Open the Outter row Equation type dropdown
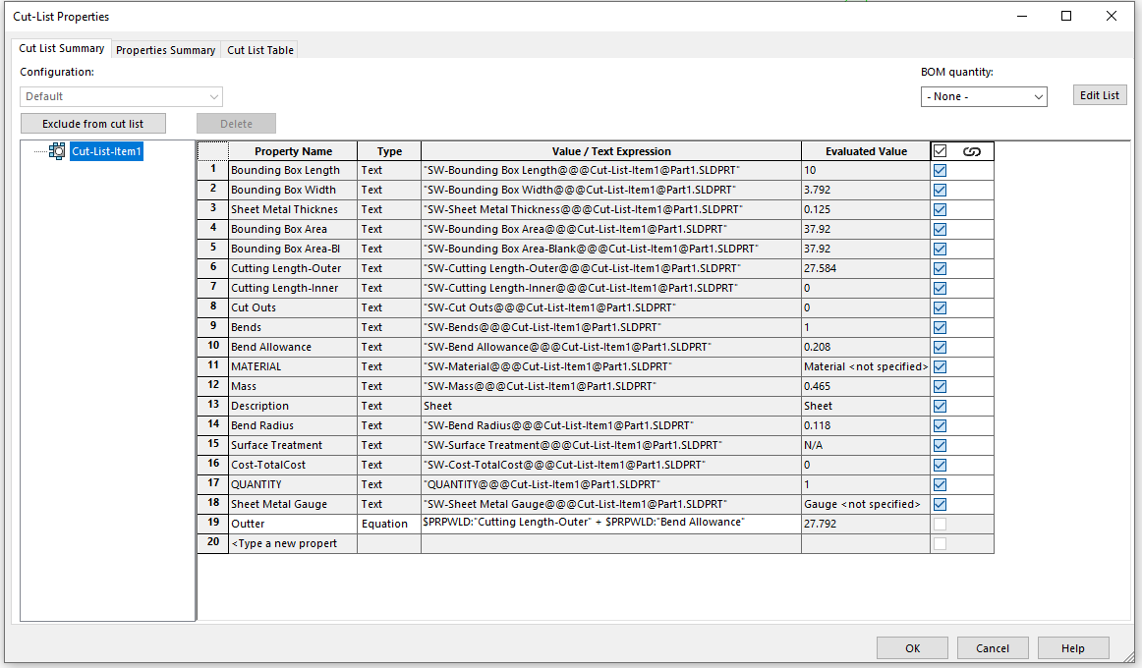Image resolution: width=1142 pixels, height=668 pixels. point(389,524)
